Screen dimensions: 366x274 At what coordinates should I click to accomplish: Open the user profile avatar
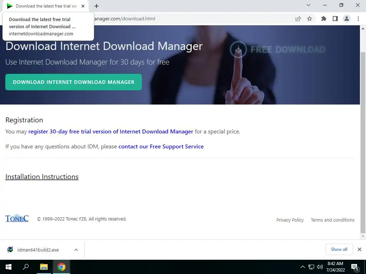(347, 19)
